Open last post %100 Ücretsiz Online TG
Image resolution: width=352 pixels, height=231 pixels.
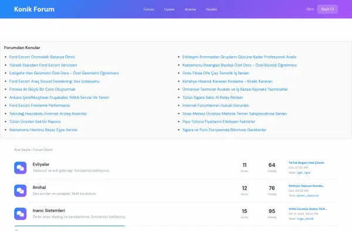coord(307,209)
